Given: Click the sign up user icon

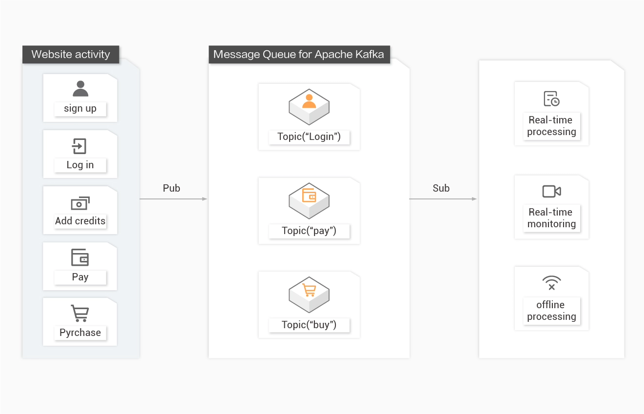Looking at the screenshot, I should click(x=80, y=89).
